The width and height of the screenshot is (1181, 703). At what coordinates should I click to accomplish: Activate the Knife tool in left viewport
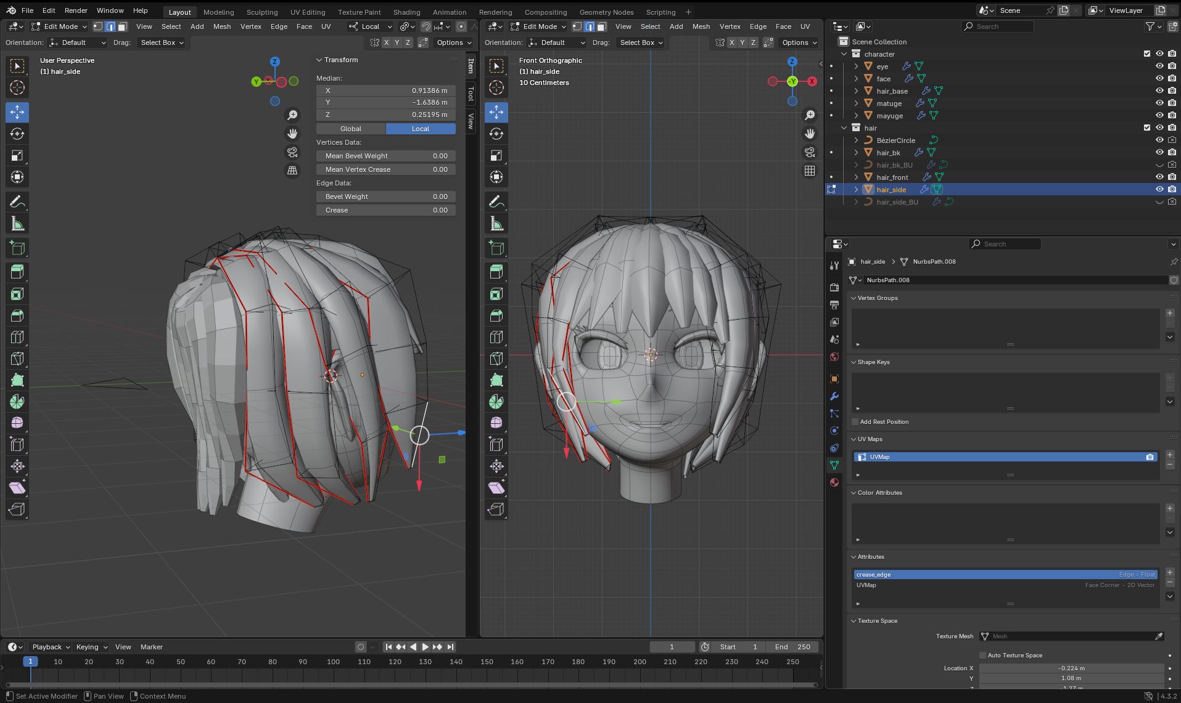tap(17, 359)
